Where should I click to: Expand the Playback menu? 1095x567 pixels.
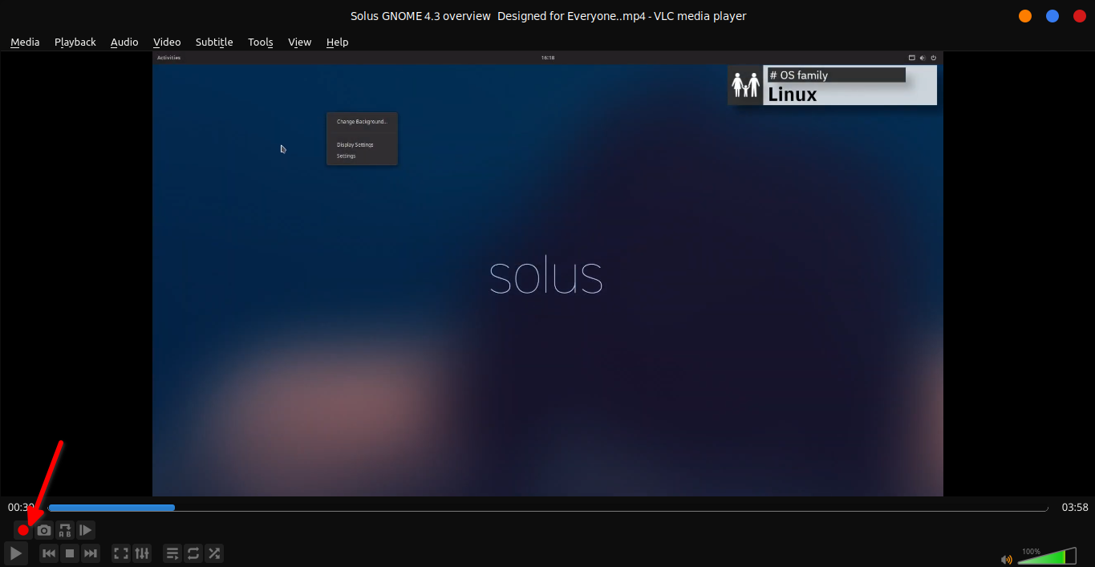tap(75, 42)
